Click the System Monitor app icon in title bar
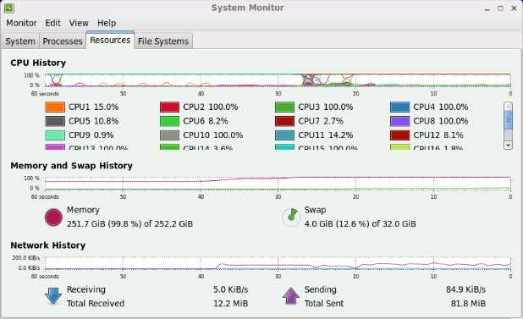The width and height of the screenshot is (523, 319). click(x=9, y=8)
